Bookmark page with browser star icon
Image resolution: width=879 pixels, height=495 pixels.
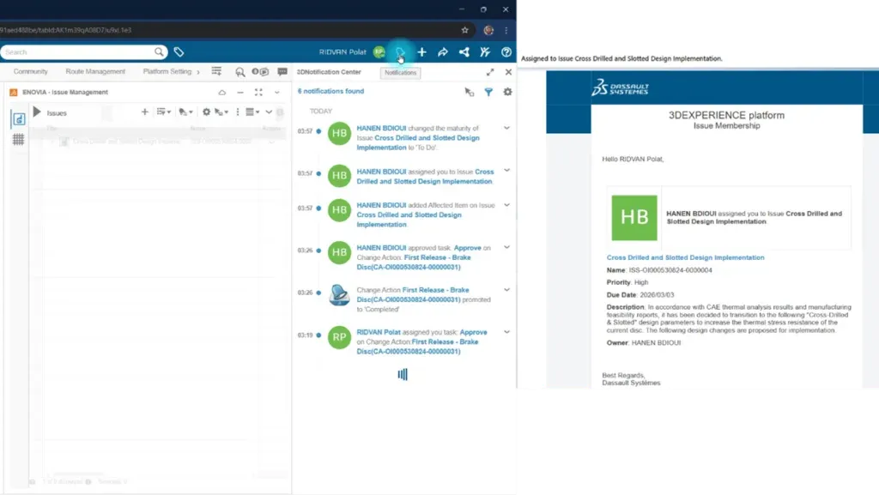[464, 30]
